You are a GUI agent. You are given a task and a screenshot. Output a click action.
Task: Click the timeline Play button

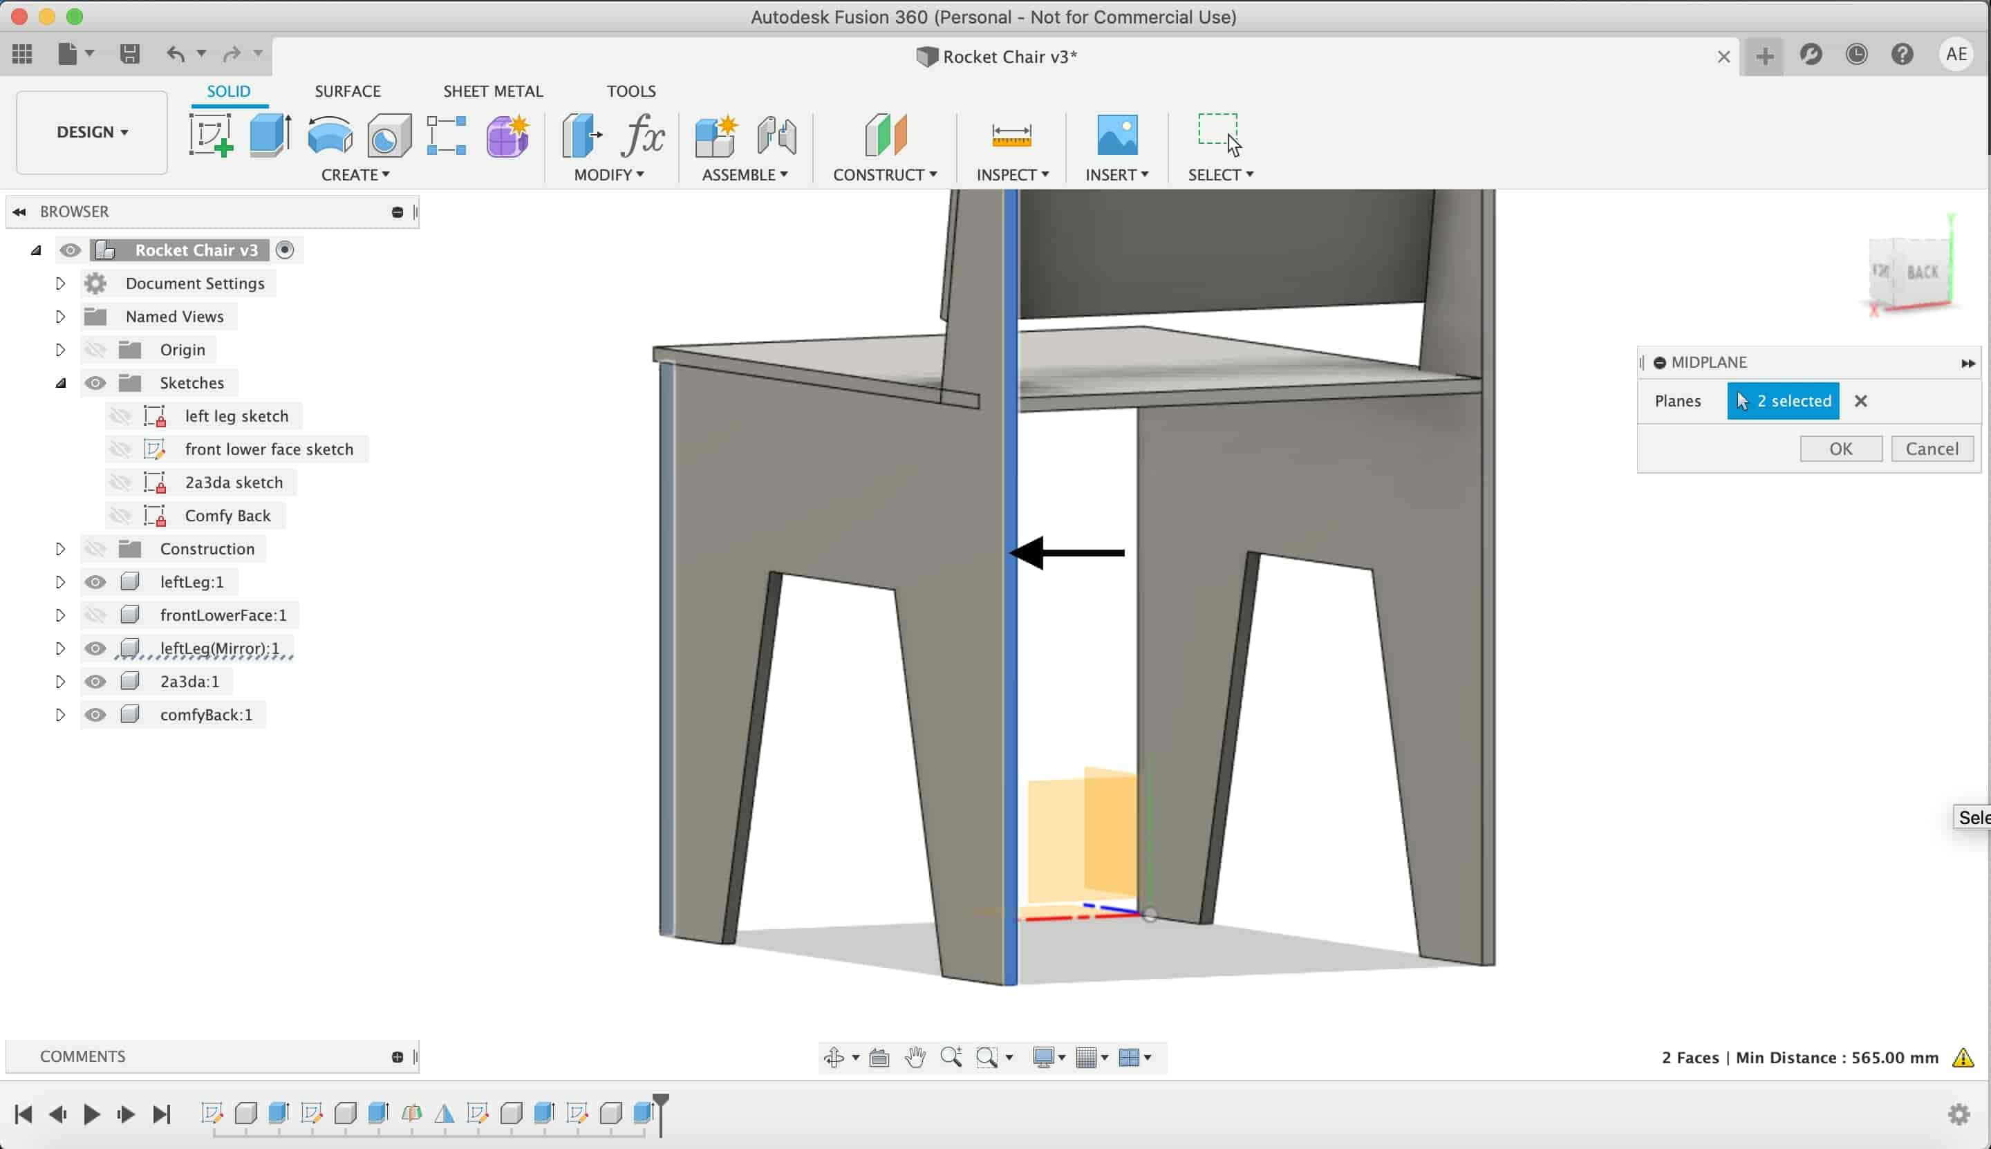[x=91, y=1114]
